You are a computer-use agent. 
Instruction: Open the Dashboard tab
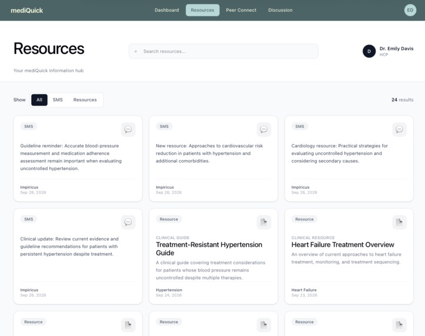pos(167,11)
